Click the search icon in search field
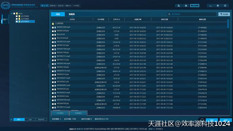The height and width of the screenshot is (131, 233). pyautogui.click(x=169, y=14)
